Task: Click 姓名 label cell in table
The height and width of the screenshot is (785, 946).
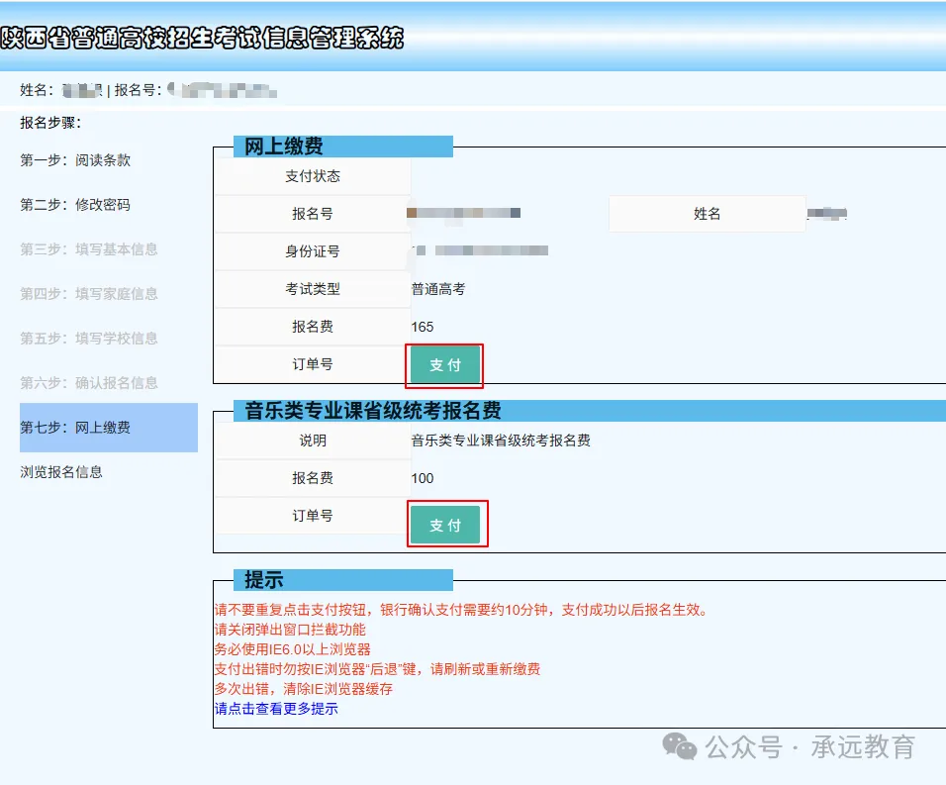Action: [708, 214]
